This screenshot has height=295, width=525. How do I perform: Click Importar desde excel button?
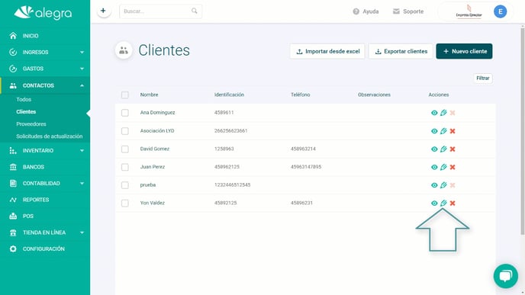[x=327, y=51]
